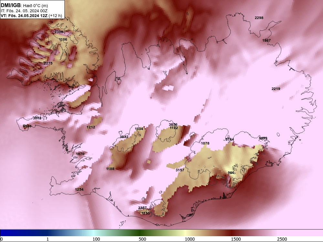This screenshot has width=323, height=242.
Task: Click the 500 color scale label
Action: 142,239
